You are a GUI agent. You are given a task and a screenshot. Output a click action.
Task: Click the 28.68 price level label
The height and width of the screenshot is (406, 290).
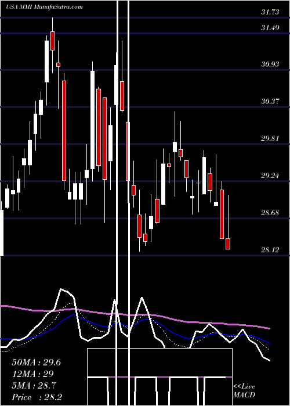click(270, 213)
